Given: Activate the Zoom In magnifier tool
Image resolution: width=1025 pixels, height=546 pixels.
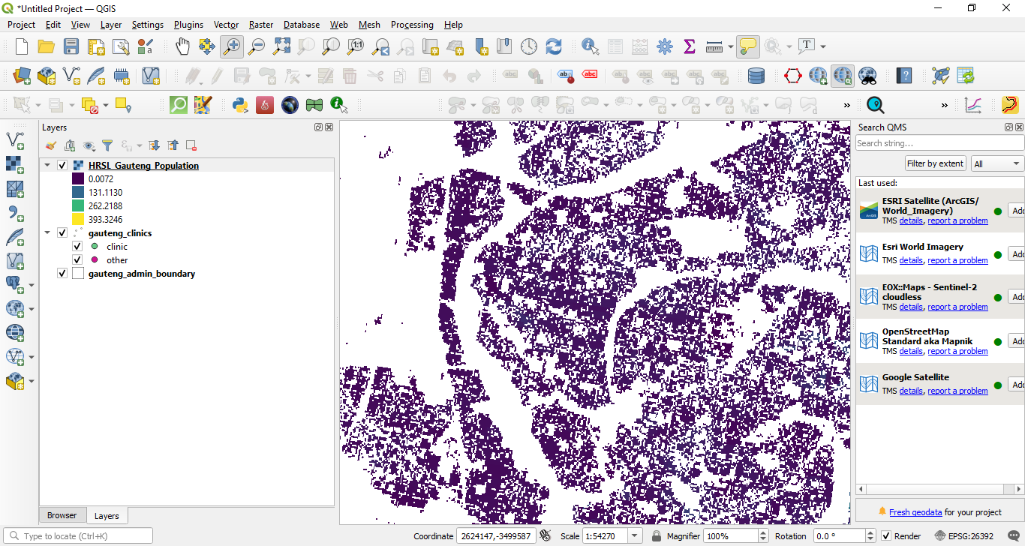Looking at the screenshot, I should [x=231, y=46].
